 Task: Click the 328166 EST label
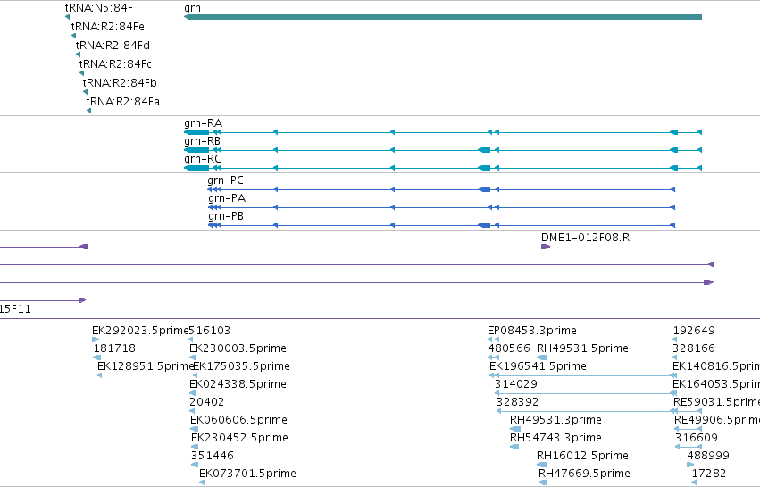pos(694,348)
